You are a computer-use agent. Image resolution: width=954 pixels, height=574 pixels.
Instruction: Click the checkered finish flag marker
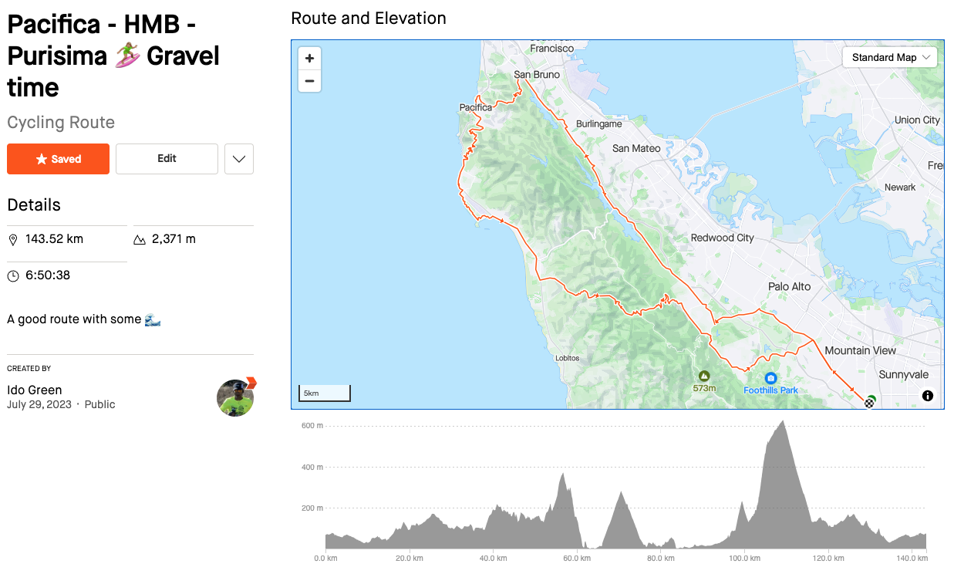coord(870,400)
